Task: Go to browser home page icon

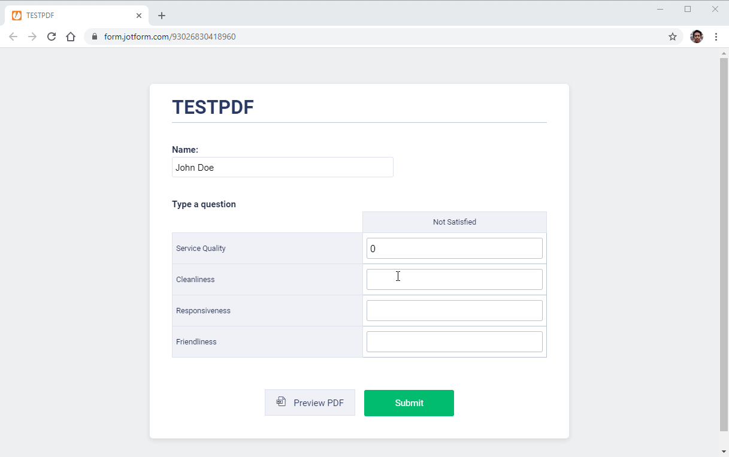Action: tap(71, 37)
